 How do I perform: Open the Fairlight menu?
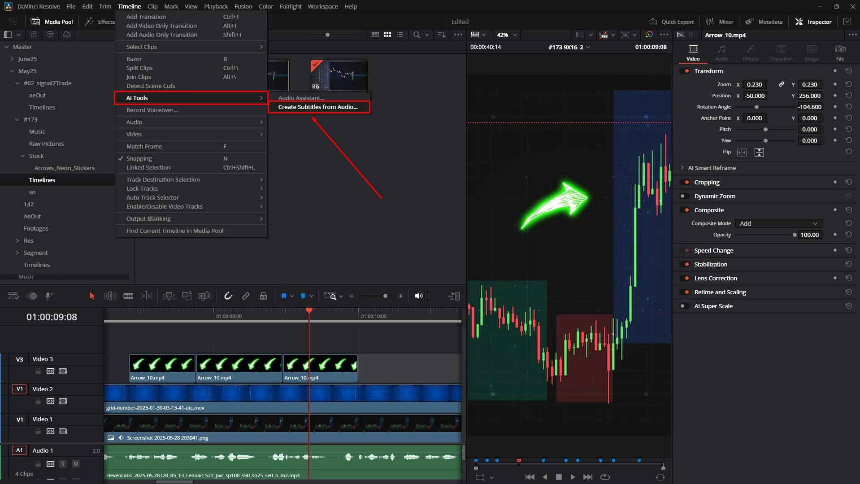pyautogui.click(x=290, y=6)
